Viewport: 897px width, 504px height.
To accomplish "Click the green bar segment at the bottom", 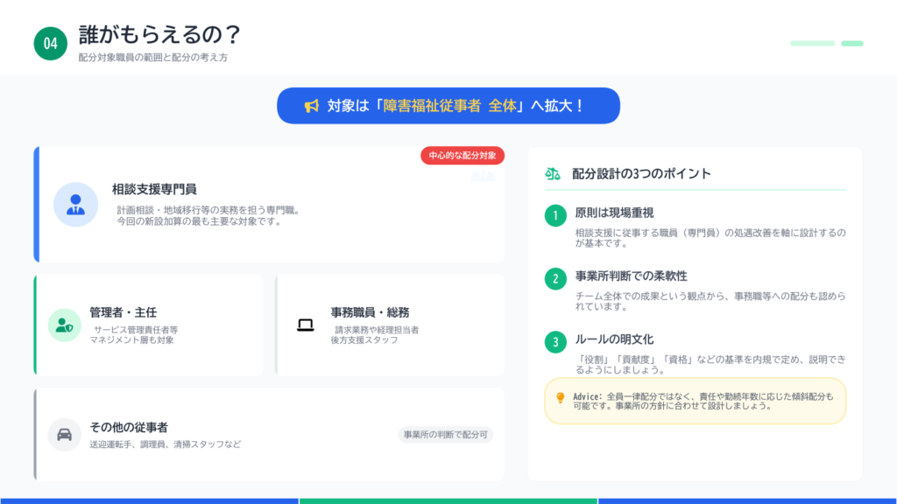I will [x=448, y=500].
